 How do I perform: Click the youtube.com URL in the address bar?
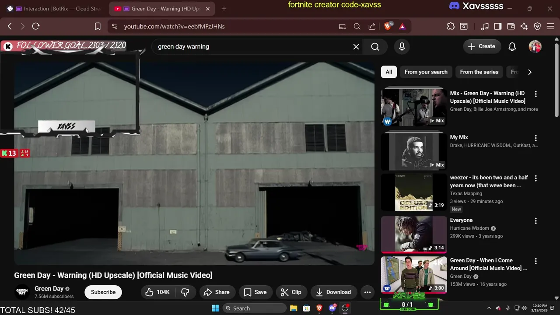pyautogui.click(x=174, y=26)
